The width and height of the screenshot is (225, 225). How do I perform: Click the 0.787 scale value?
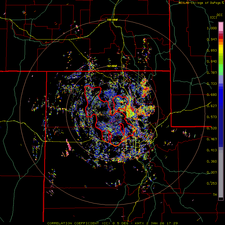coord(212,72)
